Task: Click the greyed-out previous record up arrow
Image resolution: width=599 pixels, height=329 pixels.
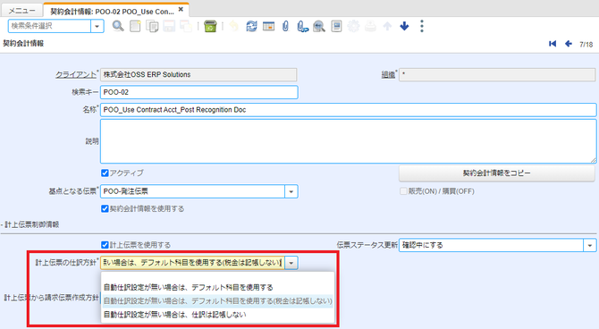Action: click(x=387, y=26)
